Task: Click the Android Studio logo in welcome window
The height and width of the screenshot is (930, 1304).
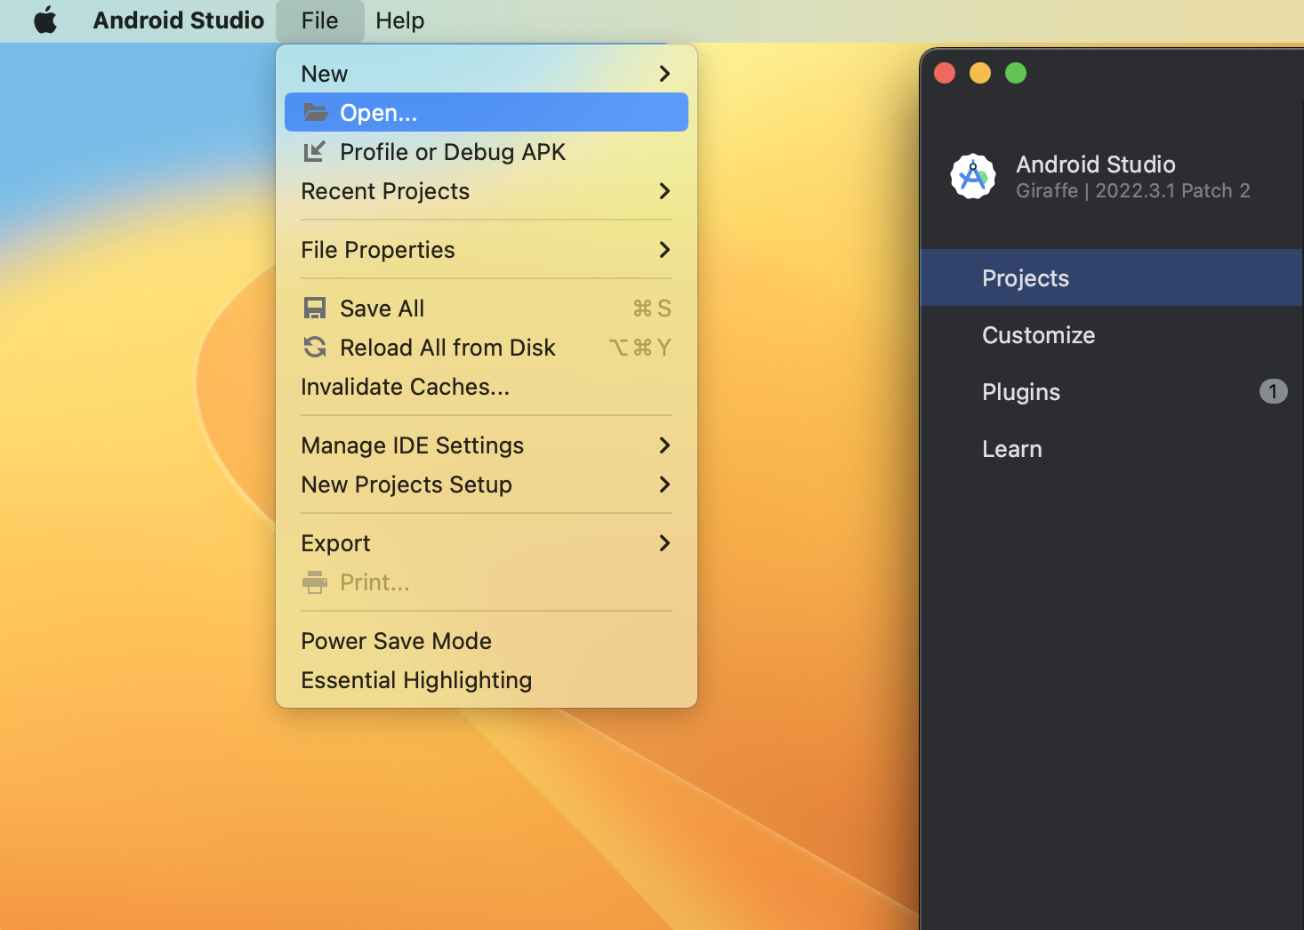Action: coord(972,177)
